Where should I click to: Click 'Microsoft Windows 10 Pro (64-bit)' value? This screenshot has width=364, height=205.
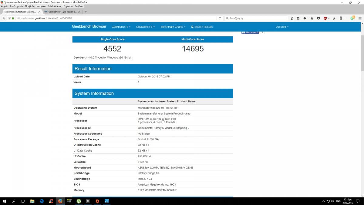pyautogui.click(x=158, y=108)
